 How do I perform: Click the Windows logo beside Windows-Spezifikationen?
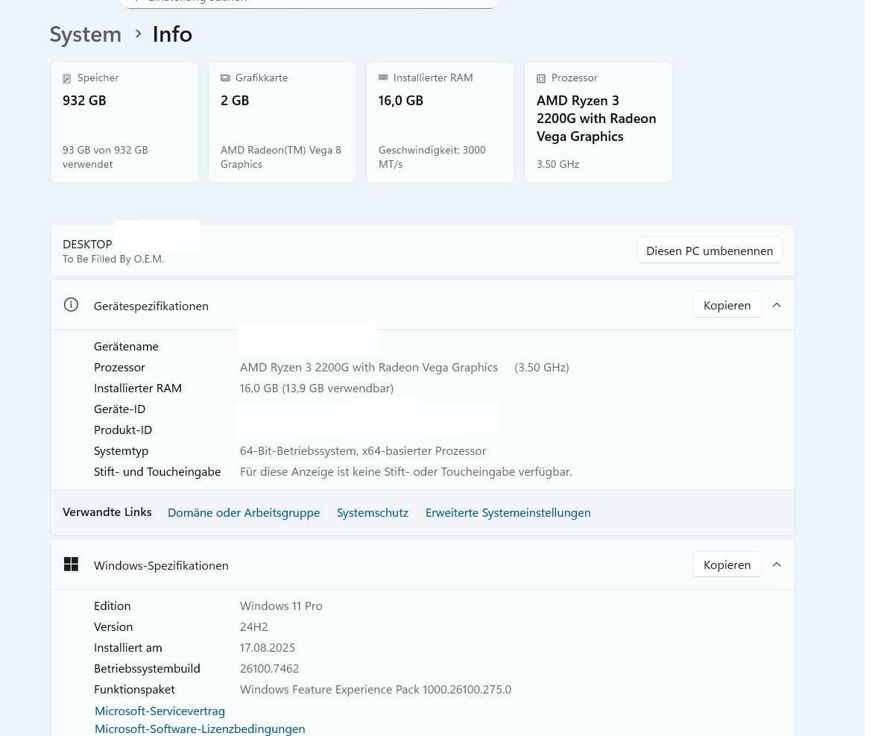(72, 564)
